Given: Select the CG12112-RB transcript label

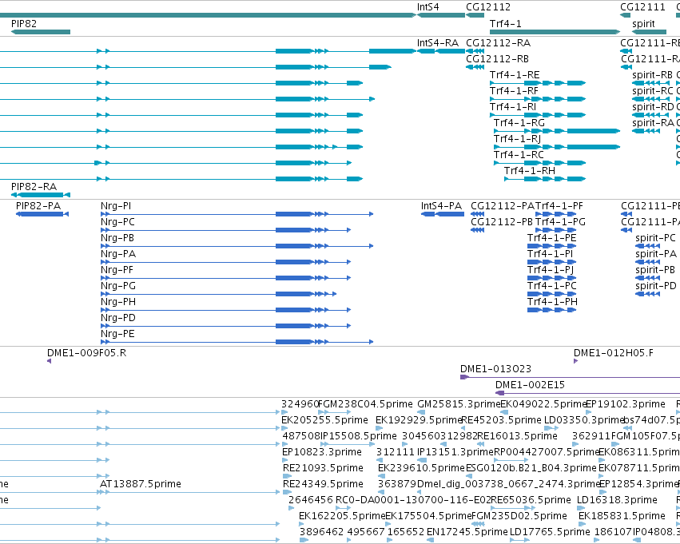Looking at the screenshot, I should click(x=497, y=58).
